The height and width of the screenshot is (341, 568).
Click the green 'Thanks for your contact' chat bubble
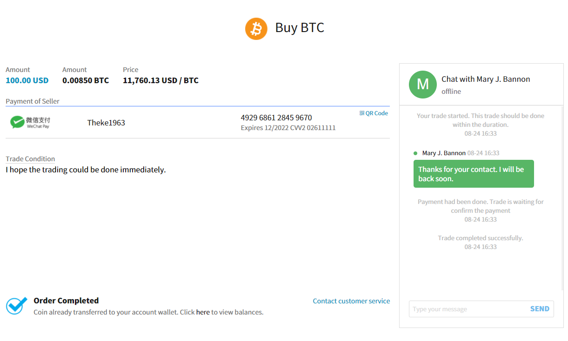click(x=474, y=174)
